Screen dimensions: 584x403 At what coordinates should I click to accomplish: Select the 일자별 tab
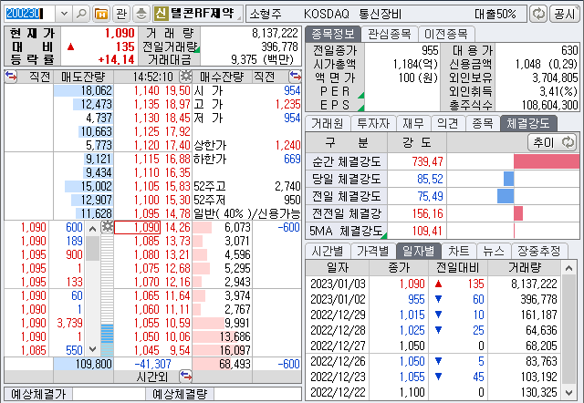click(419, 251)
